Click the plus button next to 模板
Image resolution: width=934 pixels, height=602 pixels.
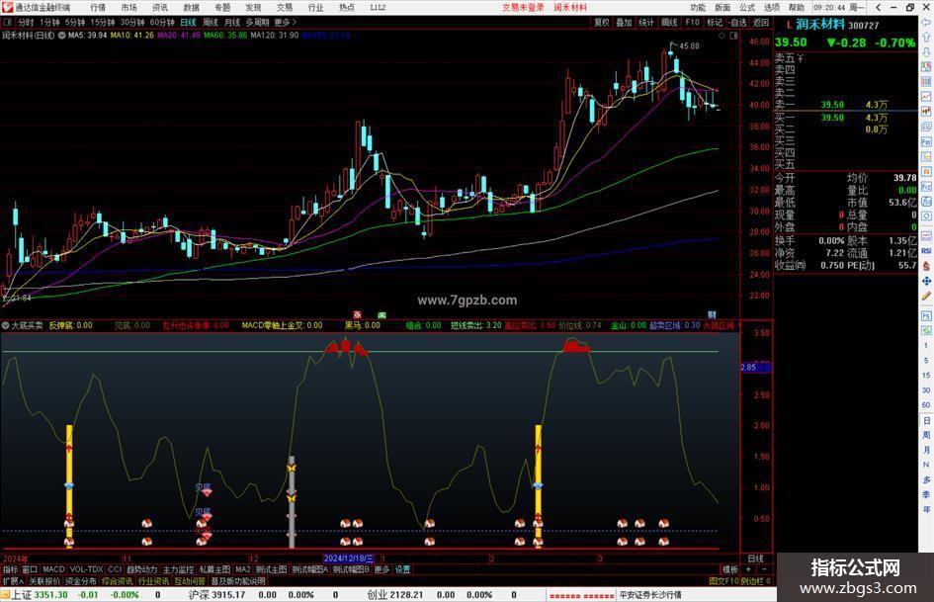pos(749,569)
